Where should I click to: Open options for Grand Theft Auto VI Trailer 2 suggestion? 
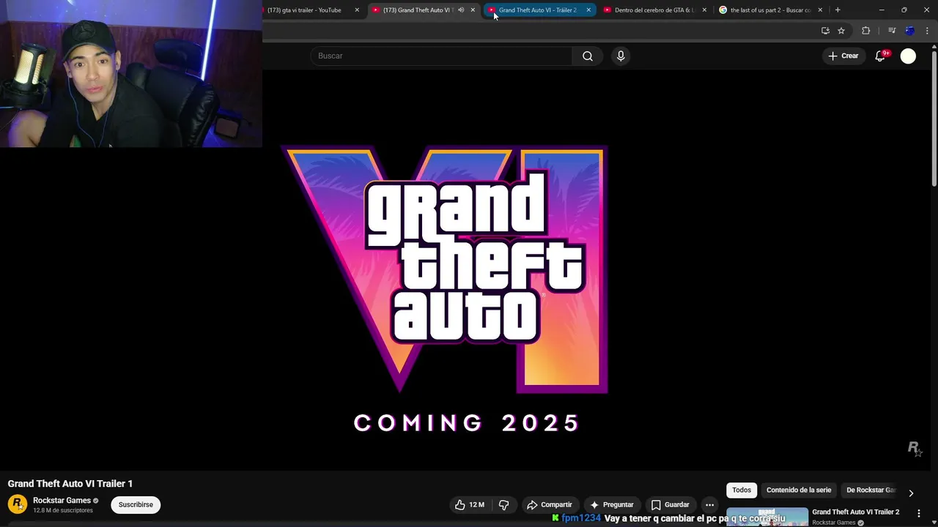[919, 513]
